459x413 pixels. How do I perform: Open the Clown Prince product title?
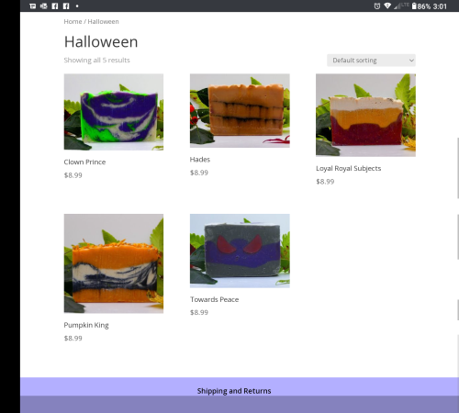(84, 162)
